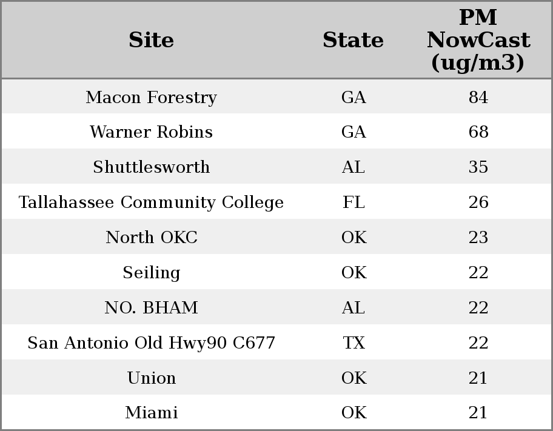This screenshot has width=553, height=431.
Task: Click the Seiling site name
Action: (x=151, y=273)
